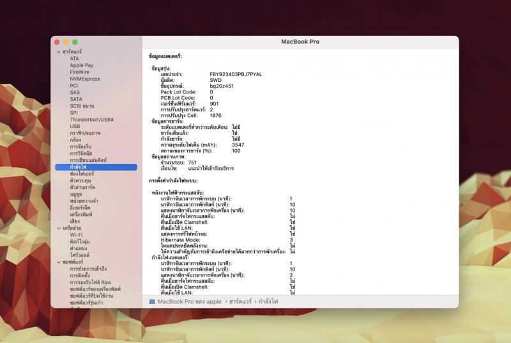Click the firmware version value 901
The width and height of the screenshot is (511, 343).
(214, 104)
